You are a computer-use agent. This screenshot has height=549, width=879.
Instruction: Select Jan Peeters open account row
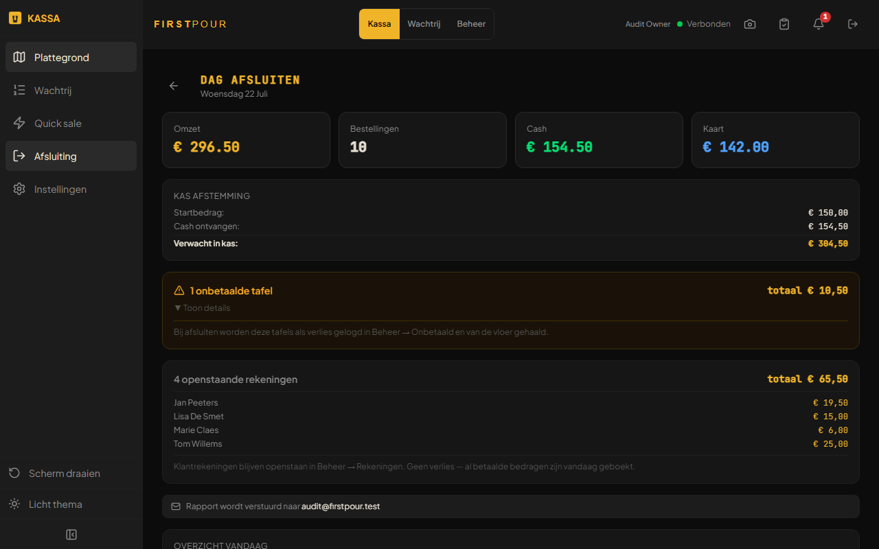click(x=511, y=403)
